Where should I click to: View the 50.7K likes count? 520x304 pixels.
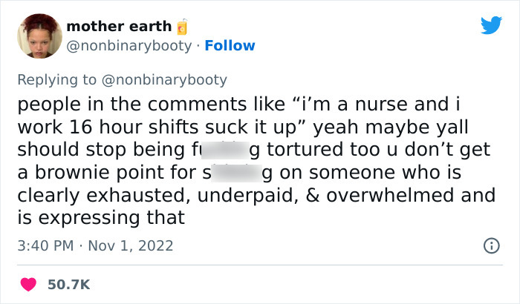[69, 284]
